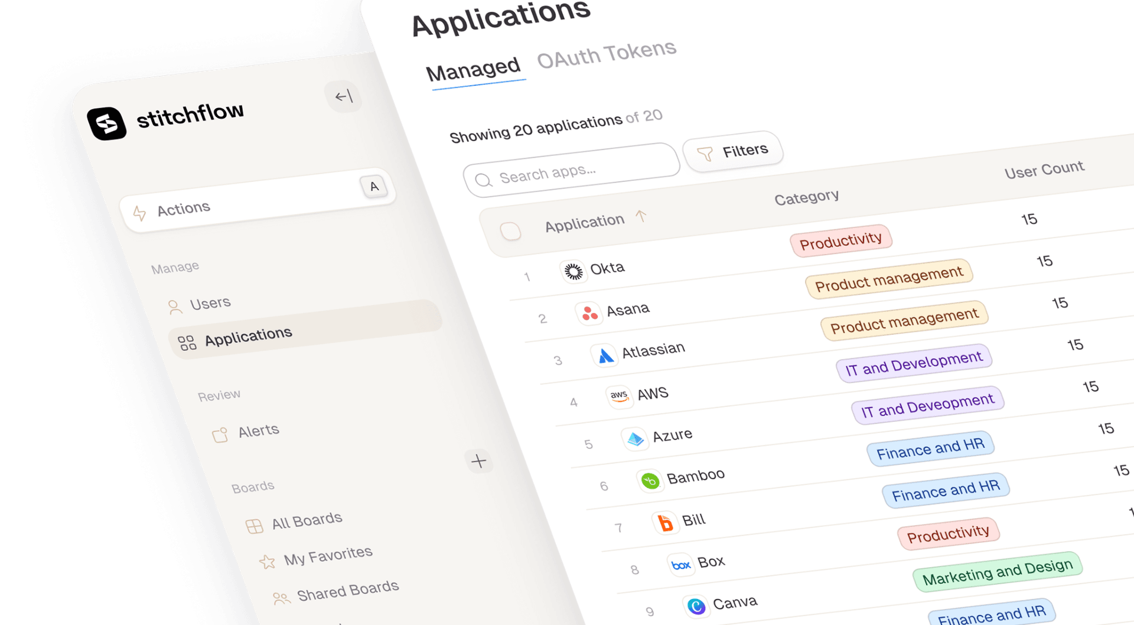Click the search magnifier in the apps search field
Viewport: 1134px width, 625px height.
coord(484,179)
